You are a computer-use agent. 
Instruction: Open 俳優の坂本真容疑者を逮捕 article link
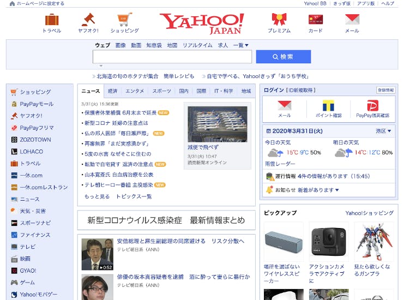[183, 277]
